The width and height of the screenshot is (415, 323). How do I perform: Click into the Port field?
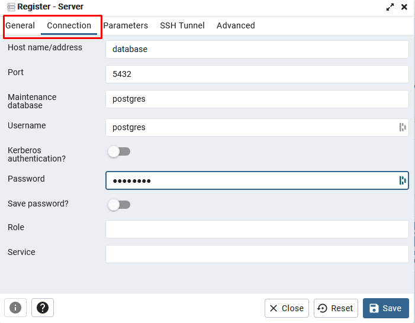pyautogui.click(x=257, y=74)
